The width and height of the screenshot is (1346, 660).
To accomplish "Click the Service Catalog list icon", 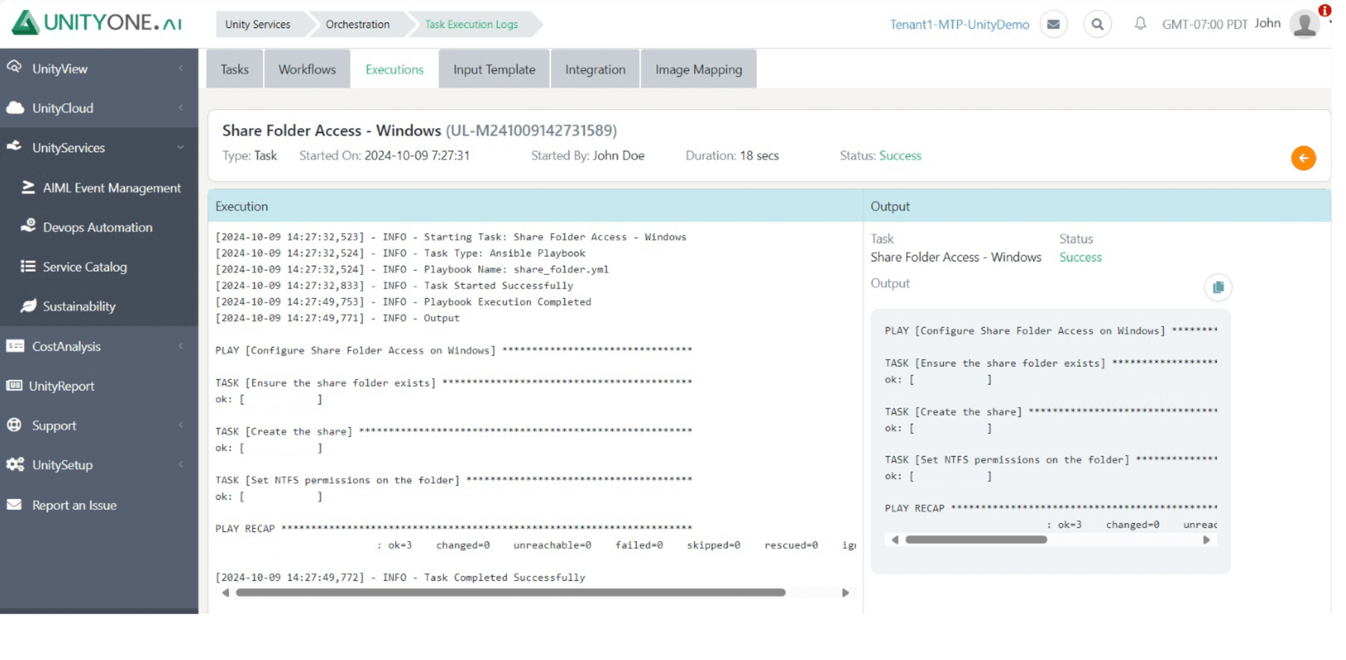I will tap(28, 266).
